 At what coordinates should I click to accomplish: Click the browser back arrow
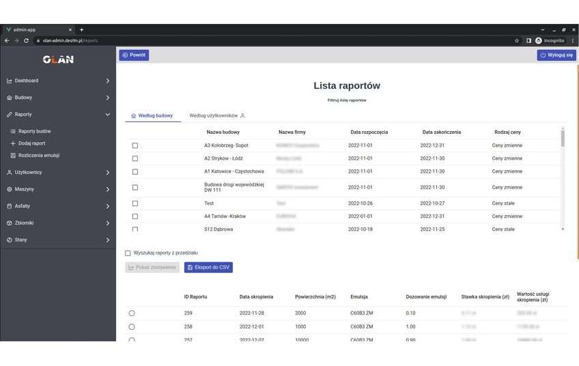7,40
